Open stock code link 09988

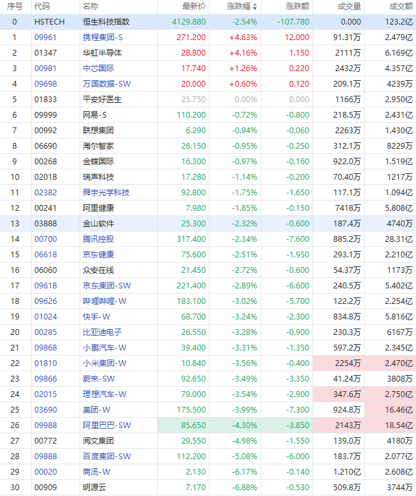pyautogui.click(x=45, y=425)
